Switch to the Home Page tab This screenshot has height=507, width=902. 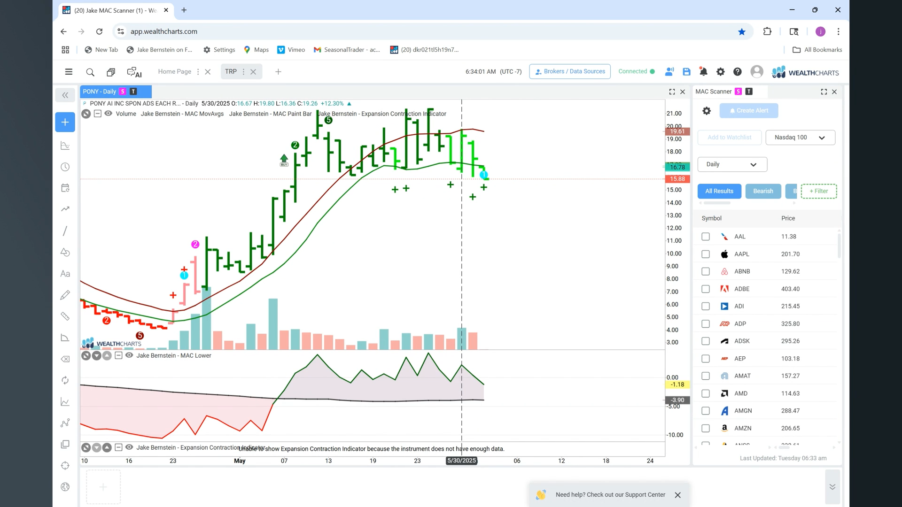tap(174, 71)
